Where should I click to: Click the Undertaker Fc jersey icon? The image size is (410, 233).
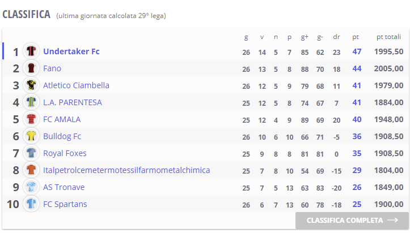coord(31,51)
